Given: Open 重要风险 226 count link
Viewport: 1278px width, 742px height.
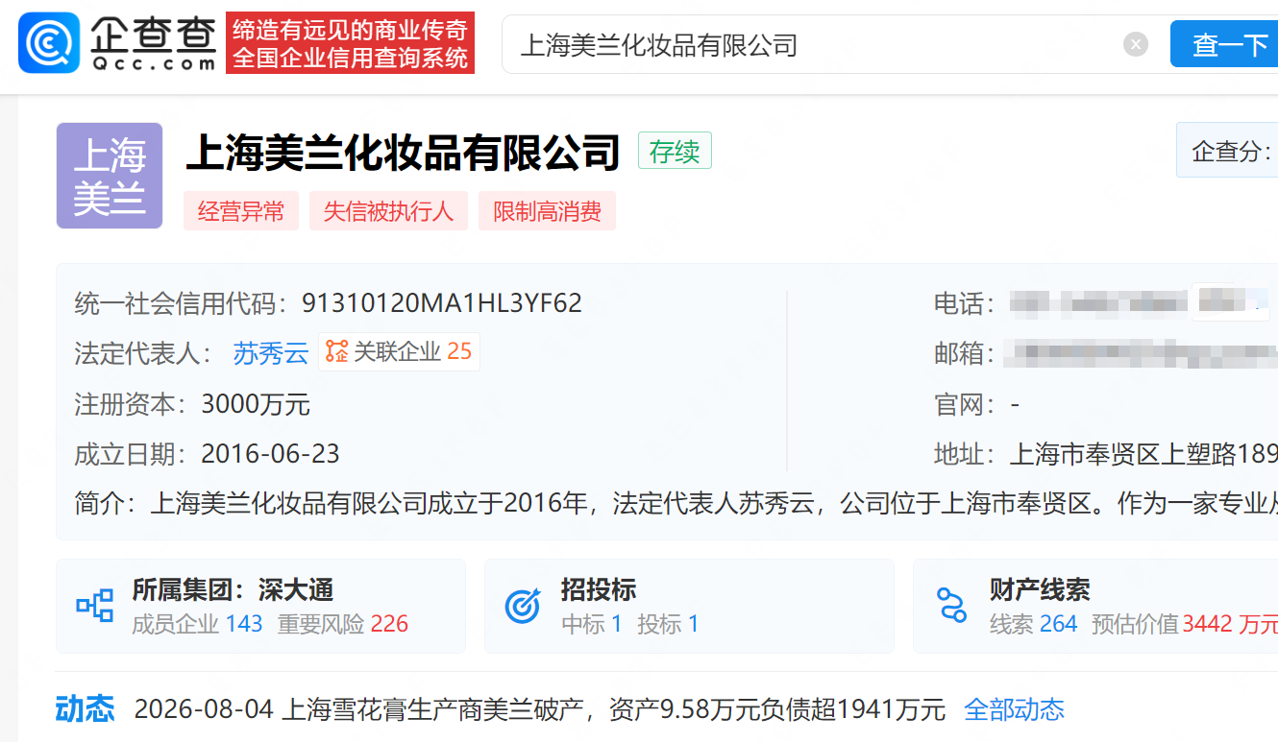Looking at the screenshot, I should 343,624.
